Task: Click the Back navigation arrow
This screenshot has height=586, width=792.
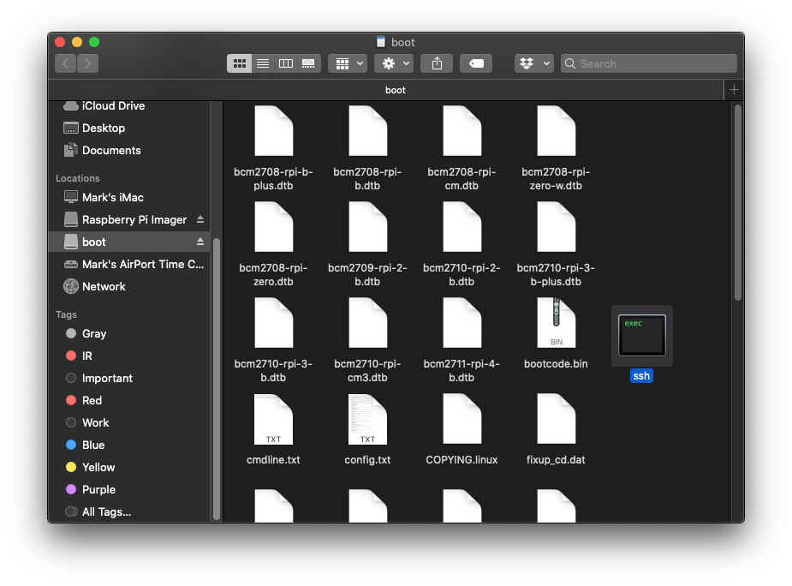Action: (66, 63)
